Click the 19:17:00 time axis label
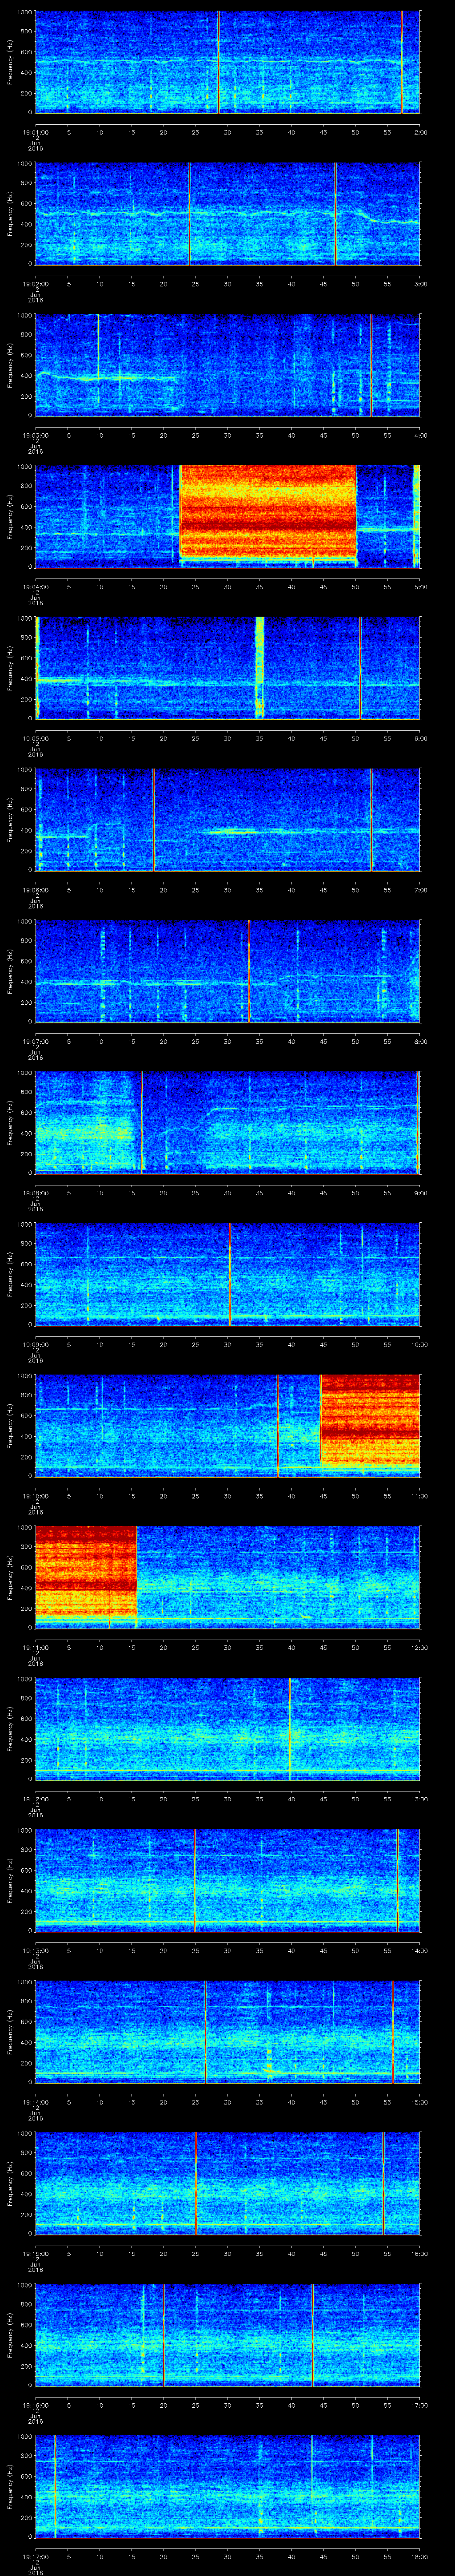The height and width of the screenshot is (2576, 455). tap(35, 2556)
